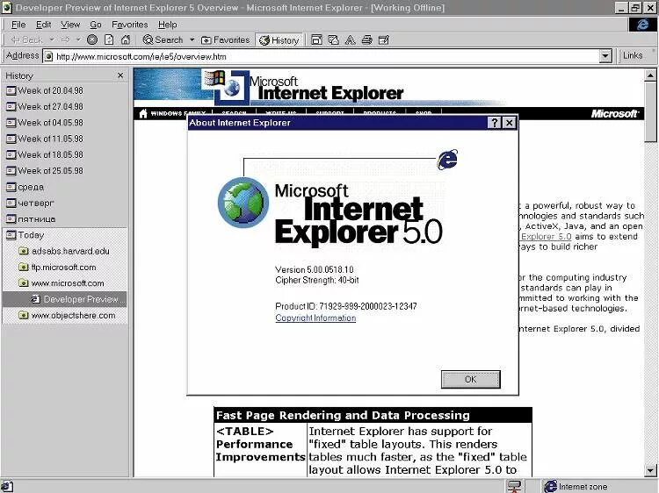Open the Help menu
This screenshot has height=493, width=659.
[x=167, y=25]
